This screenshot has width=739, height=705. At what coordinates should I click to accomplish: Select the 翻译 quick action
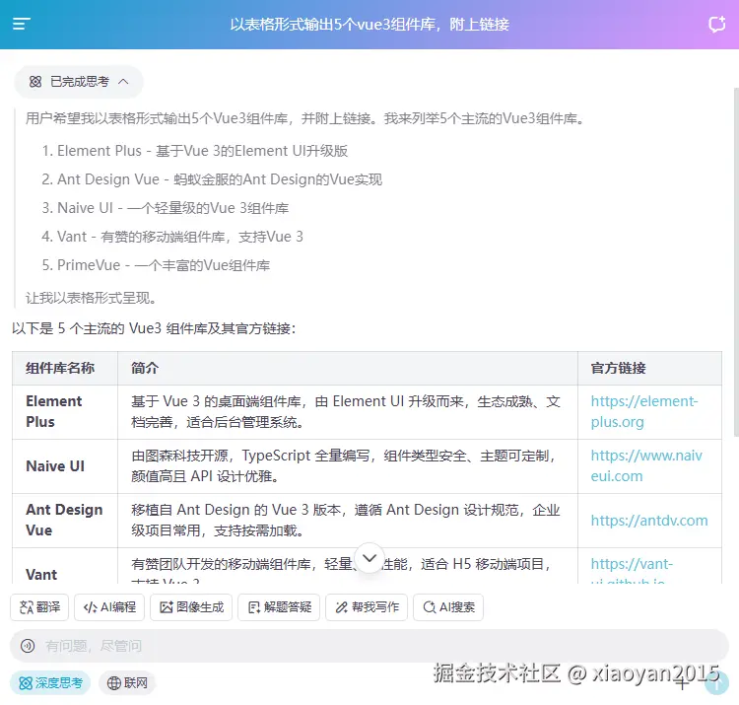coord(39,607)
